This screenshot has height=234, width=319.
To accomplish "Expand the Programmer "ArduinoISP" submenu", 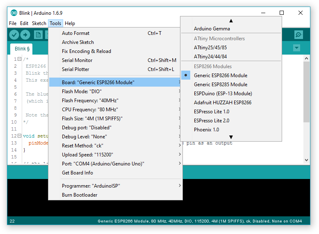I will point(115,186).
